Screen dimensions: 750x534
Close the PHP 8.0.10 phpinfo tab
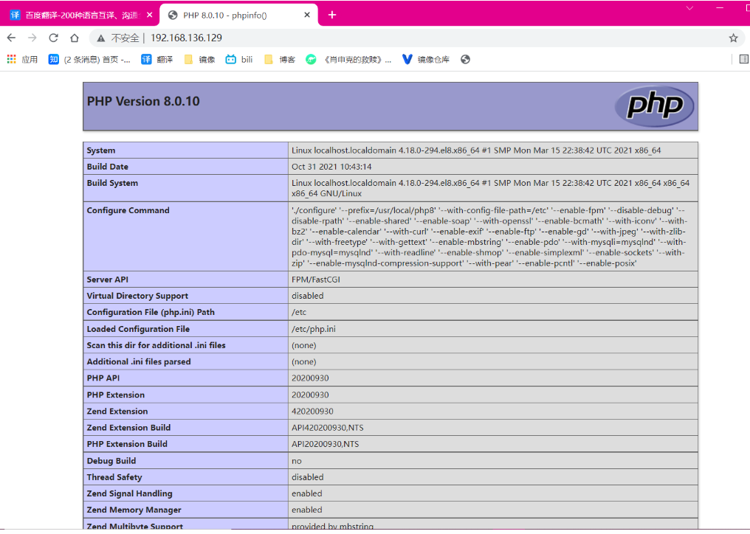[307, 15]
